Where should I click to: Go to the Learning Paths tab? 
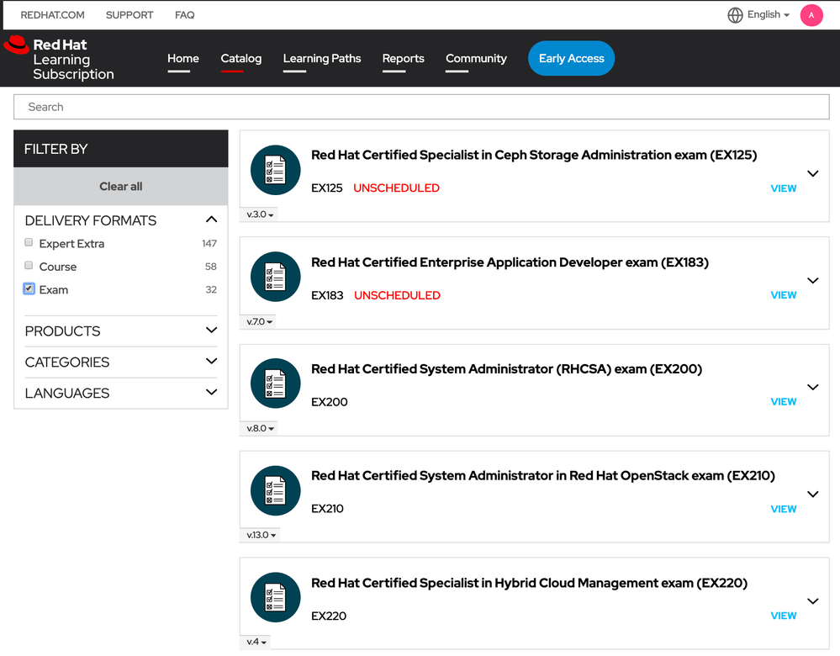(x=322, y=59)
